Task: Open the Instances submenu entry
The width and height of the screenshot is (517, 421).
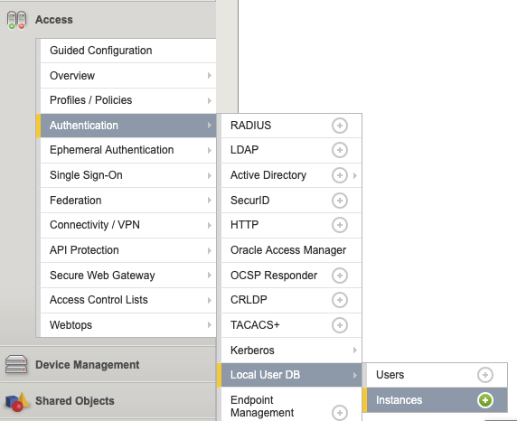Action: pyautogui.click(x=435, y=400)
